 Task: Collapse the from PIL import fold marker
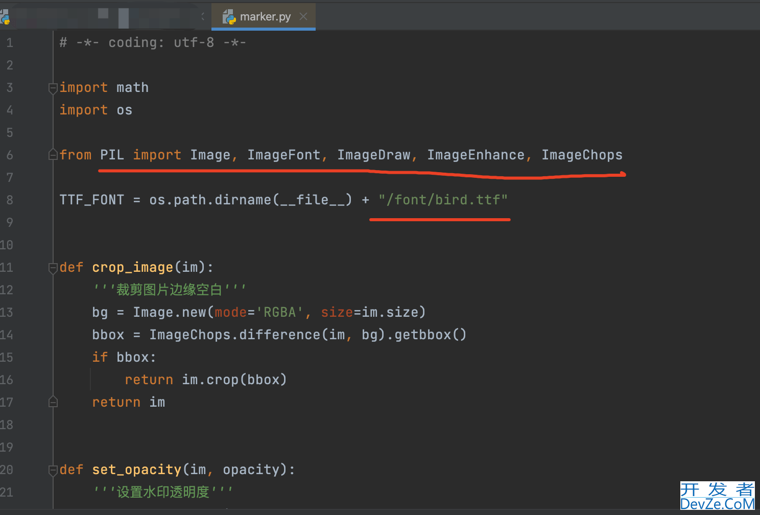(53, 155)
